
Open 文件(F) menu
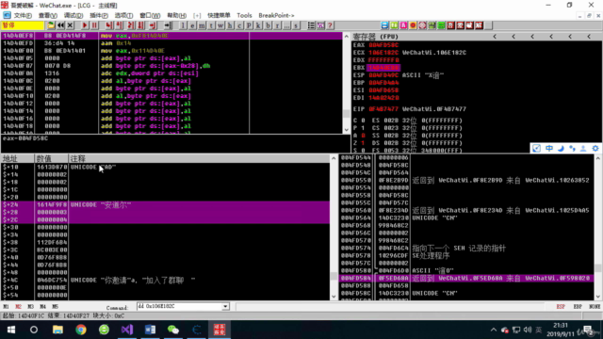coord(23,15)
